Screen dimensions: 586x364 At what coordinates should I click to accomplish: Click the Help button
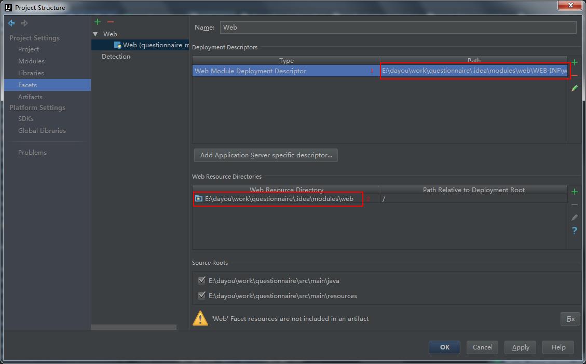pos(558,347)
